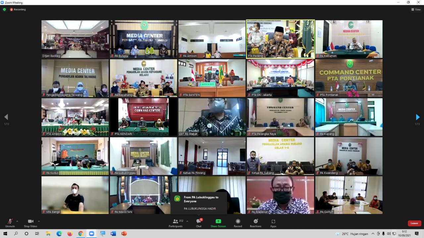424x238 pixels.
Task: Open the View layout menu
Action: pos(416,10)
